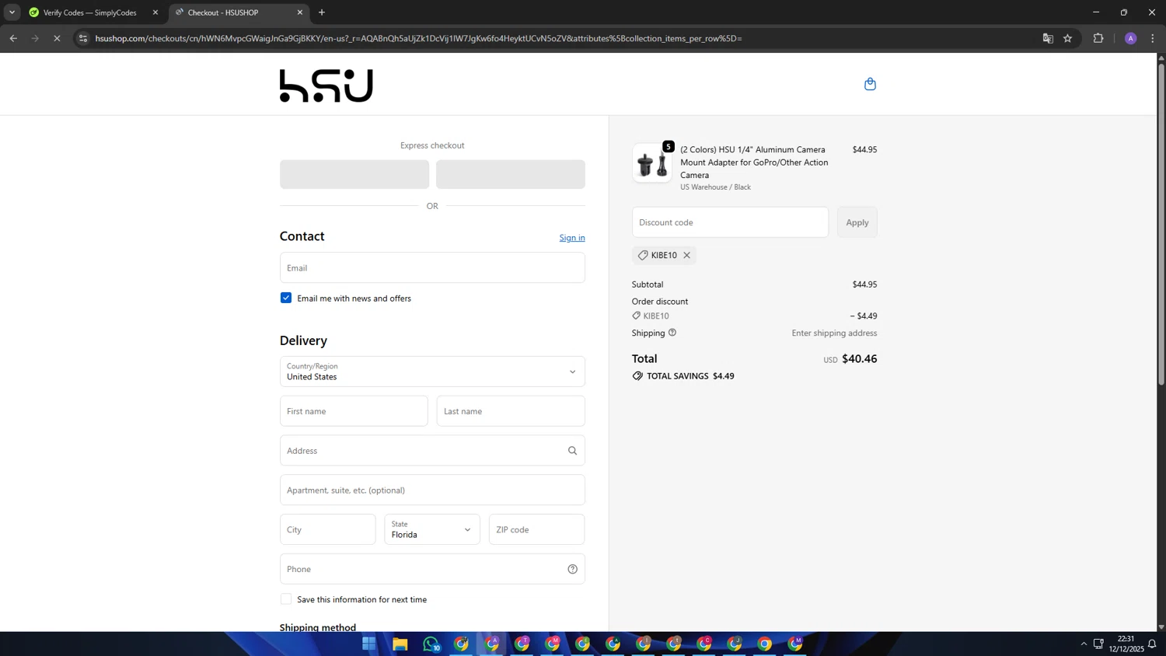
Task: Open the phone field help icon
Action: click(x=572, y=569)
